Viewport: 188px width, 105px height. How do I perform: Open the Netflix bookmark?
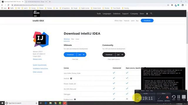pyautogui.click(x=11, y=8)
